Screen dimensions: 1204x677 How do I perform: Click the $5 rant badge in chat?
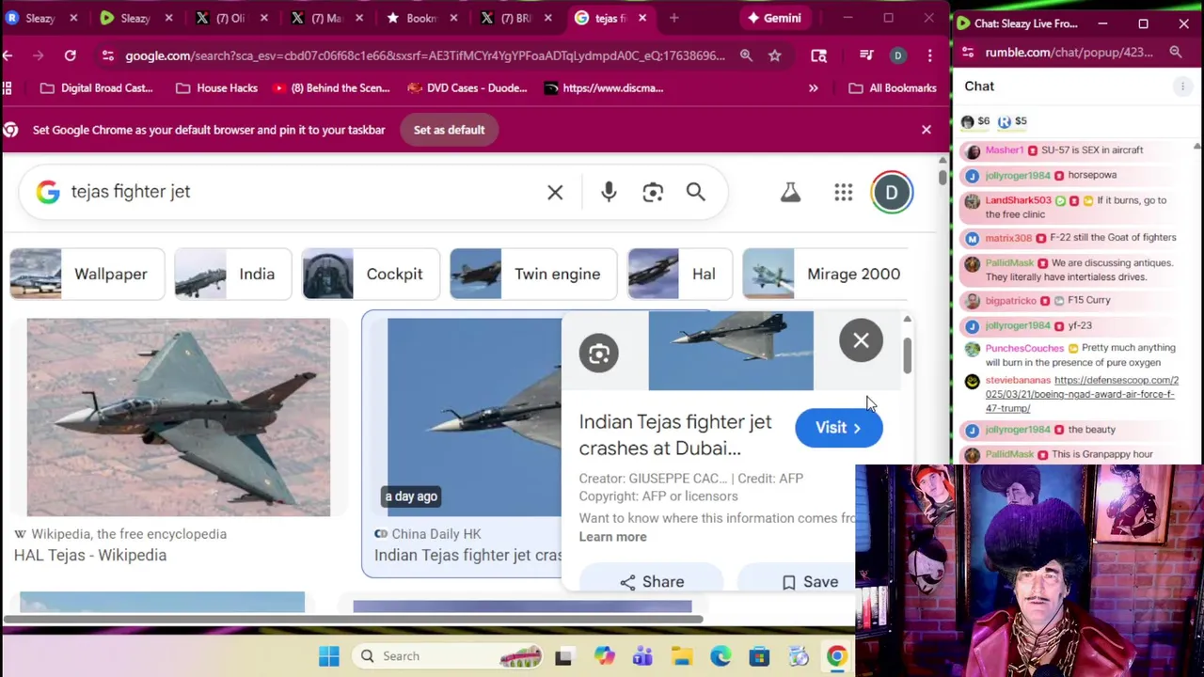pyautogui.click(x=1012, y=121)
